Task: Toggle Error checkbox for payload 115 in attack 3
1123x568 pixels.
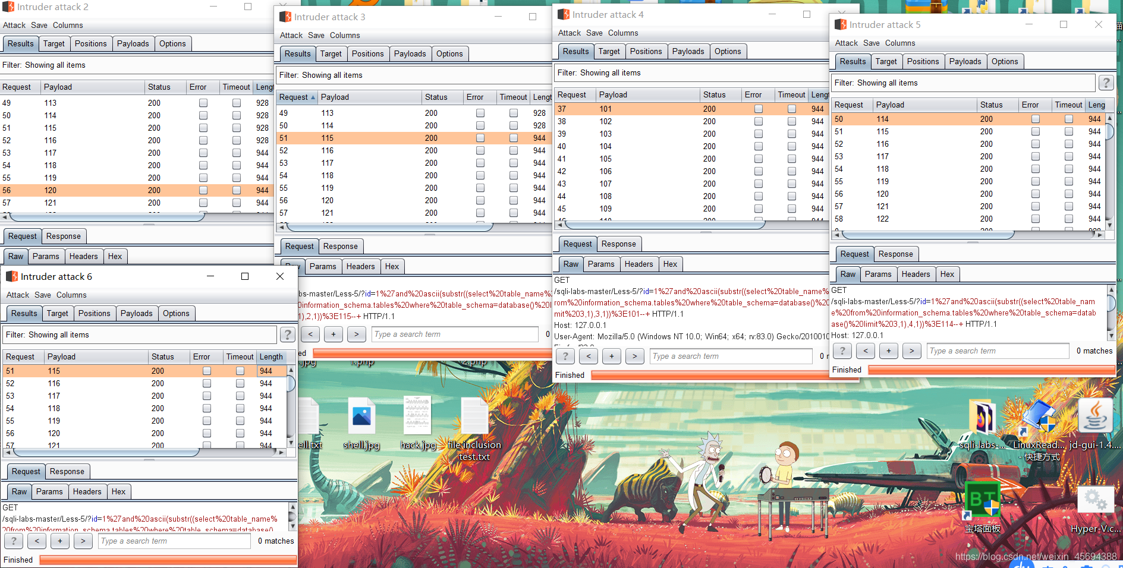Action: tap(480, 138)
